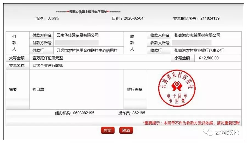Click the blurred payee account number field
The image size is (247, 143).
click(x=192, y=43)
